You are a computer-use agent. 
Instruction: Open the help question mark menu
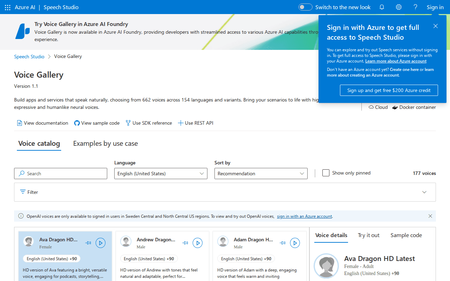coord(416,7)
